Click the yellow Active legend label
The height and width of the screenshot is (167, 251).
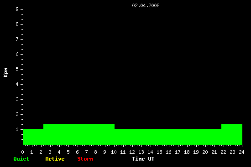55,159
